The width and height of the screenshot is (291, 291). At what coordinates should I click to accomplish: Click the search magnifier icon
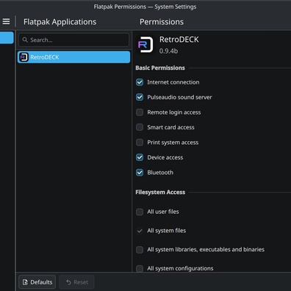[25, 40]
